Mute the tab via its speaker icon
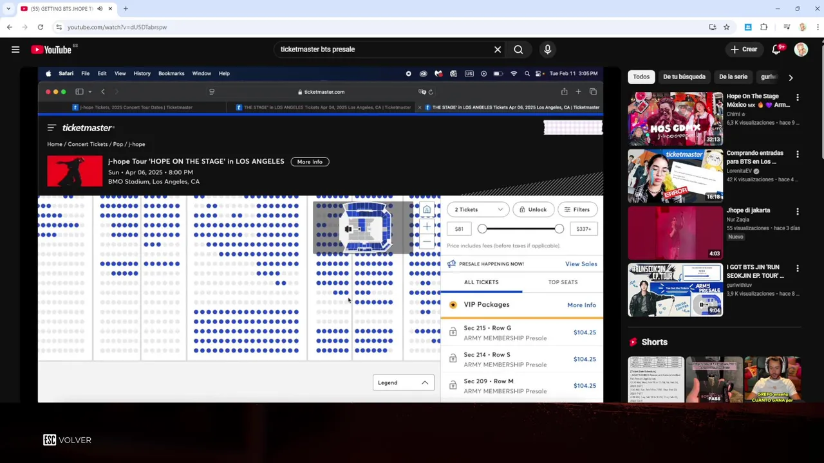This screenshot has height=463, width=824. click(x=100, y=8)
